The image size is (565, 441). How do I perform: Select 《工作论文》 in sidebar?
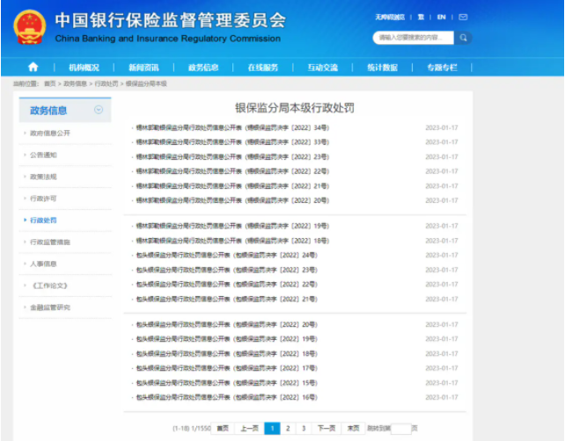(x=49, y=286)
